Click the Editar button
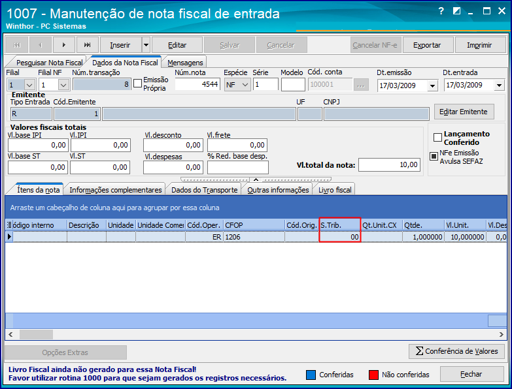This screenshot has height=389, width=512. click(x=177, y=45)
